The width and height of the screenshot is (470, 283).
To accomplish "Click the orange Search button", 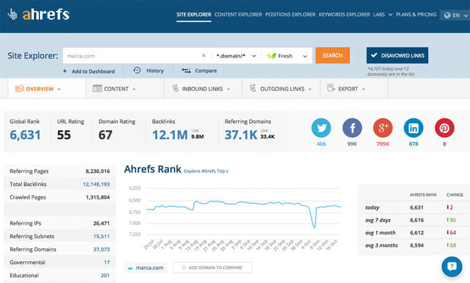I will (333, 55).
